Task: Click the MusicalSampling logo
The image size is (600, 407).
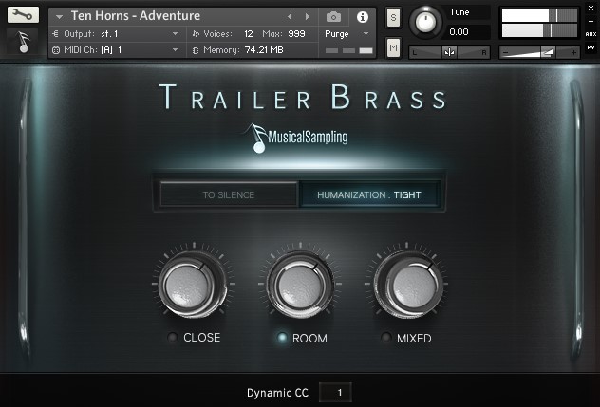Action: coord(297,138)
